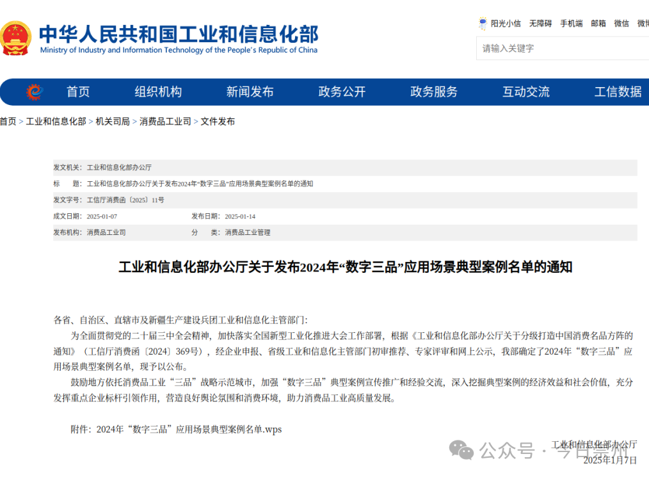Click the 发文机关 value 工业和信息化部办公厅
Image resolution: width=649 pixels, height=477 pixels.
[119, 167]
